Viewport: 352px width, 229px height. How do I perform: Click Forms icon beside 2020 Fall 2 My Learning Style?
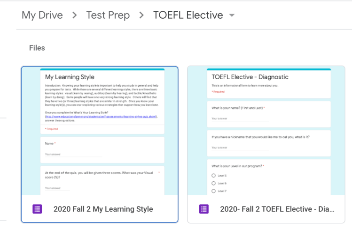[x=37, y=209]
